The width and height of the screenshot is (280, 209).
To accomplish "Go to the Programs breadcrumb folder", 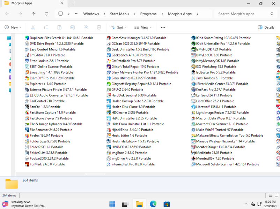I will click(148, 14).
